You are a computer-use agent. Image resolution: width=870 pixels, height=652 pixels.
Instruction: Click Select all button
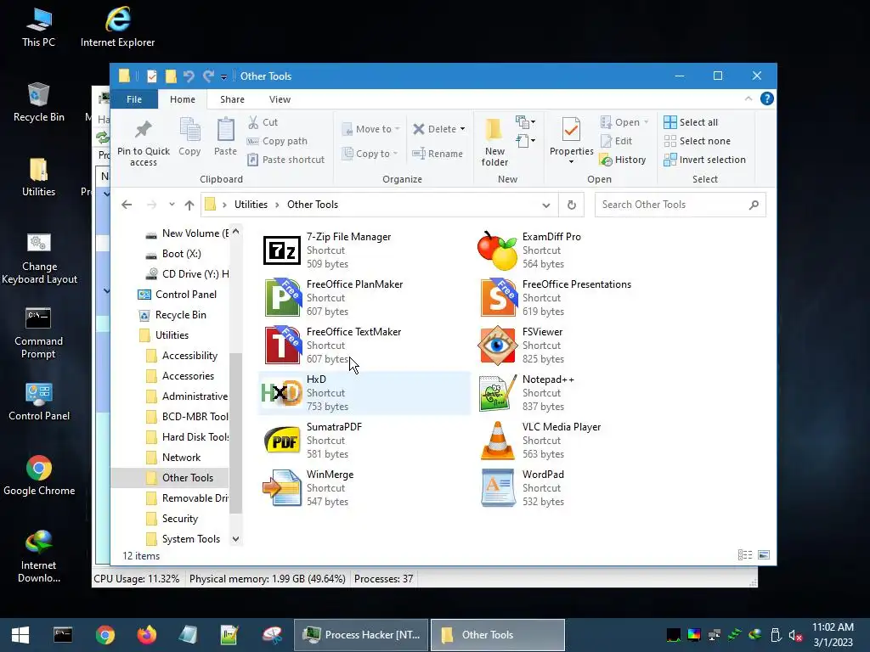(x=691, y=122)
